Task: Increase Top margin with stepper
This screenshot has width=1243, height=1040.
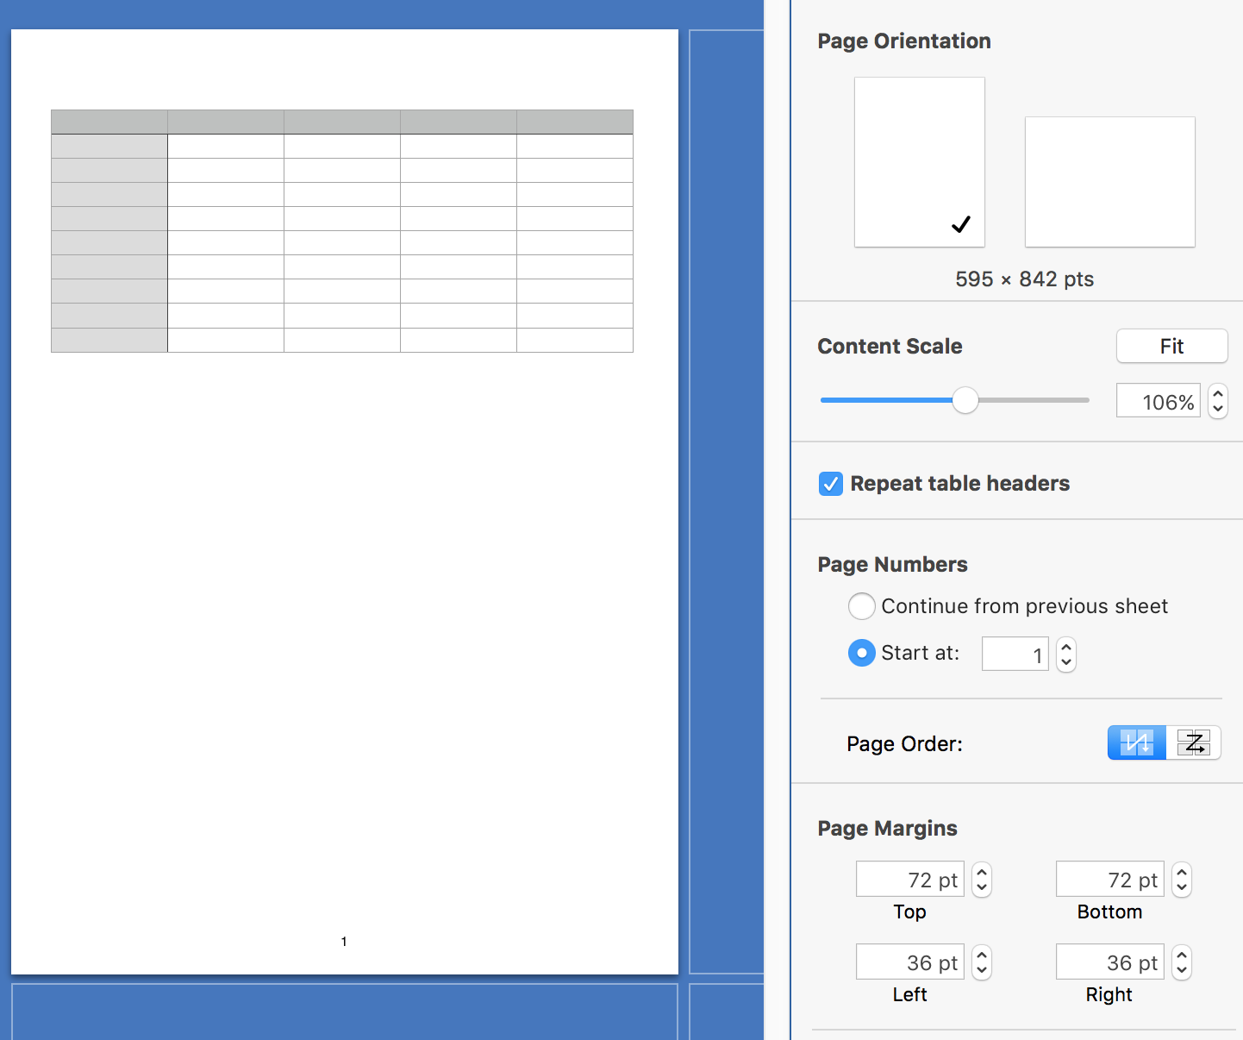Action: pyautogui.click(x=982, y=872)
